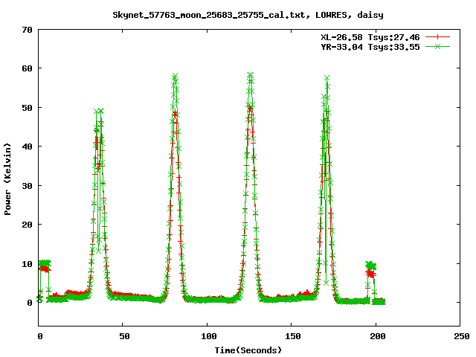Viewport: 476px width, 357px height.
Task: Click the legend entry XL-26.58 Tsys:27.46
Action: tap(370, 37)
